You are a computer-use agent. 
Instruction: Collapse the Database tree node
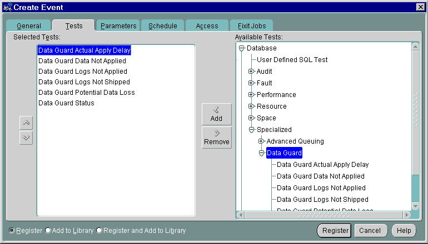tap(241, 48)
